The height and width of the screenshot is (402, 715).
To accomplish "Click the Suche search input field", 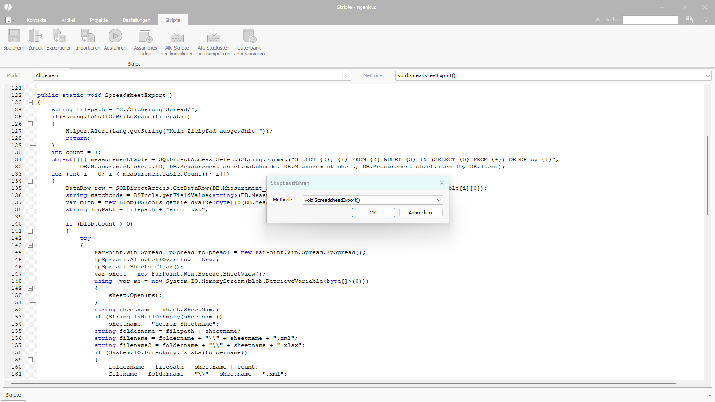I will (x=650, y=20).
